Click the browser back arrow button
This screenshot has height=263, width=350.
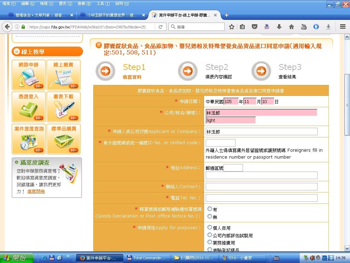7,27
